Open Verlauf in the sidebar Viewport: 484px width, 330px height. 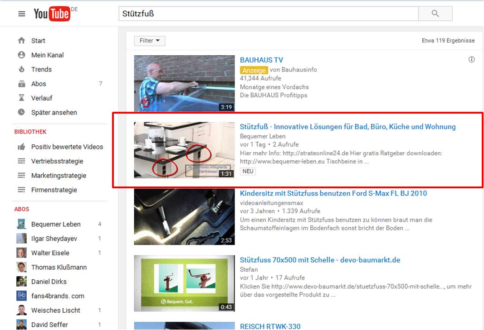42,98
